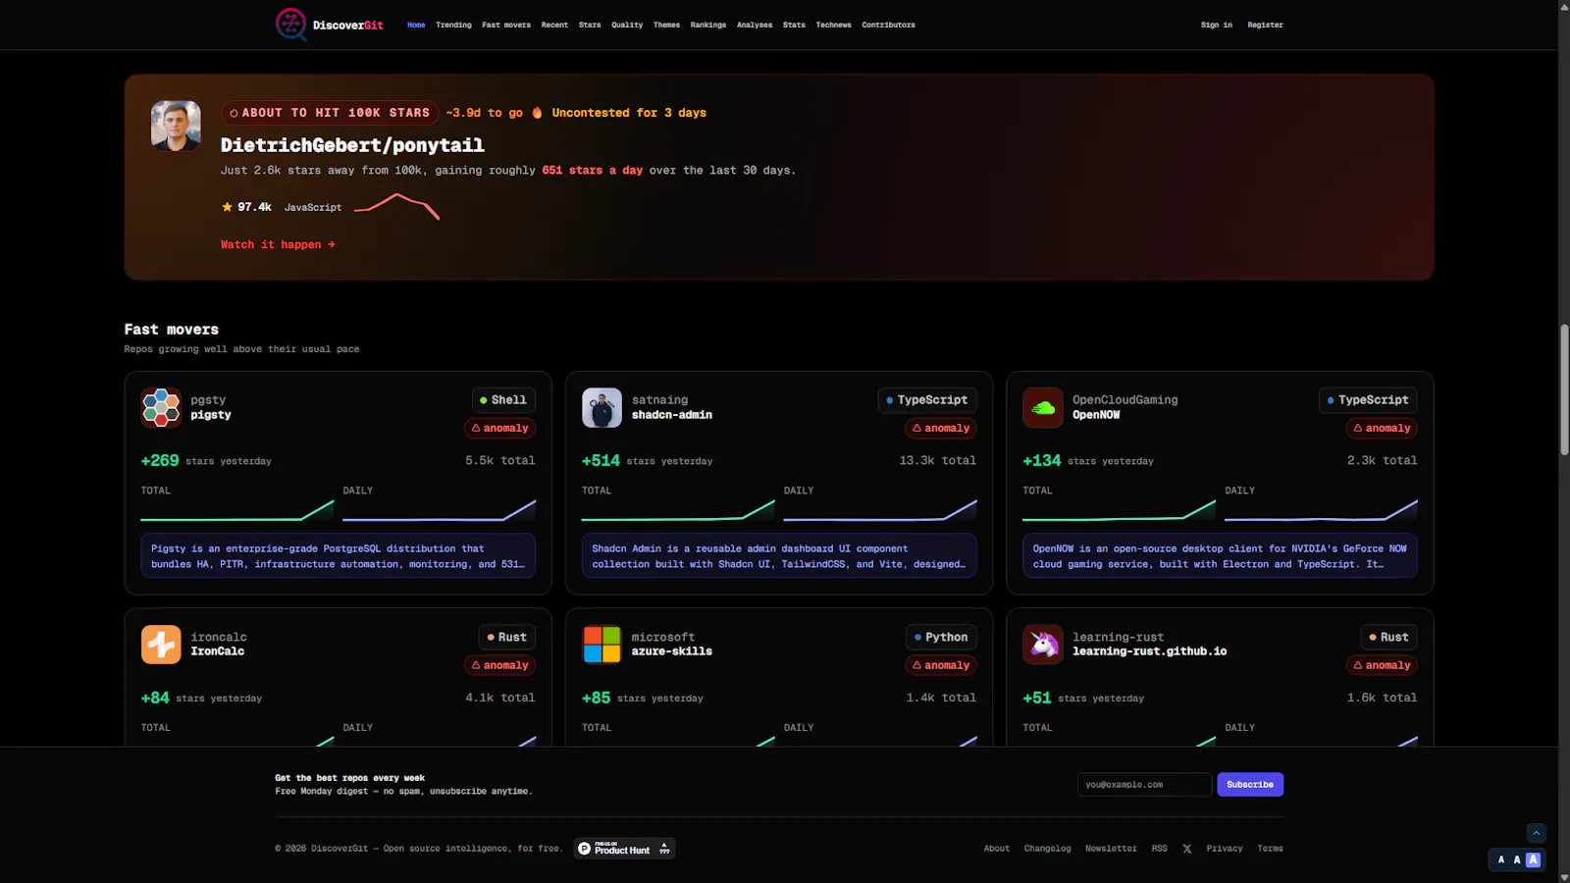Viewport: 1570px width, 883px height.
Task: Open the Privacy footer link
Action: click(1225, 849)
